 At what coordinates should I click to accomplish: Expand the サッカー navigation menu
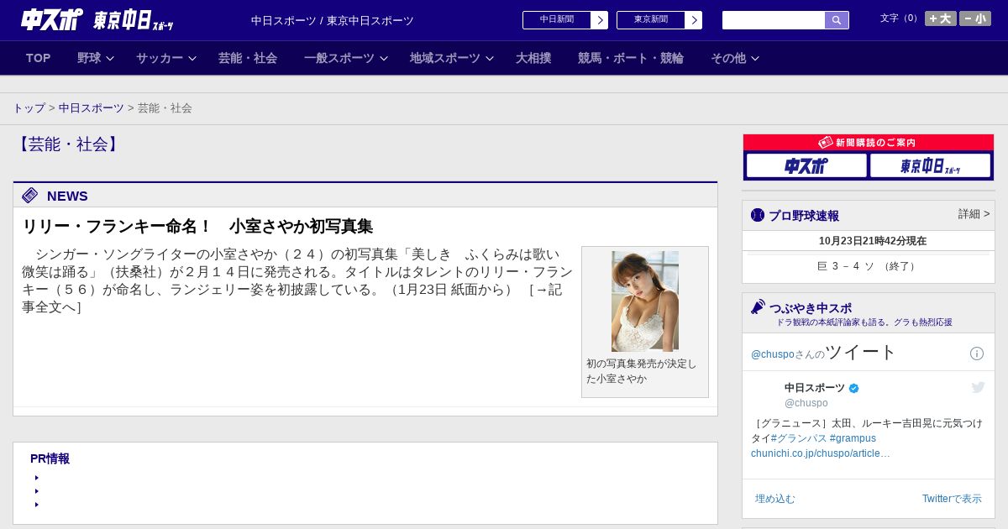(166, 58)
